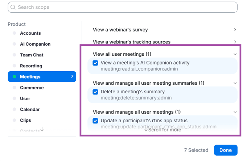This screenshot has height=161, width=243.
Task: Select Calendar in product list
Action: point(30,109)
